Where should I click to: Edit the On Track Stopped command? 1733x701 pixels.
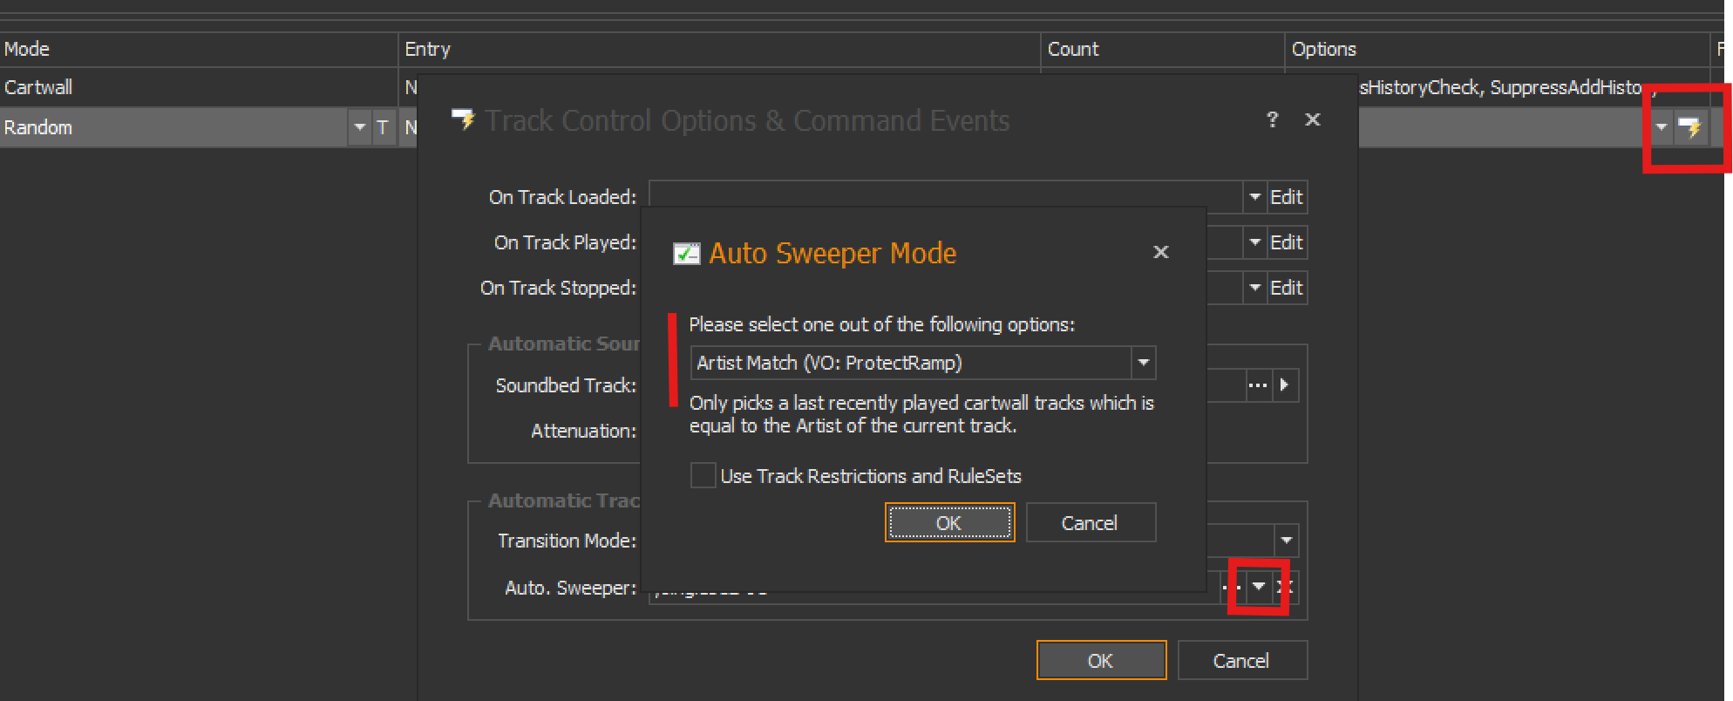1286,288
